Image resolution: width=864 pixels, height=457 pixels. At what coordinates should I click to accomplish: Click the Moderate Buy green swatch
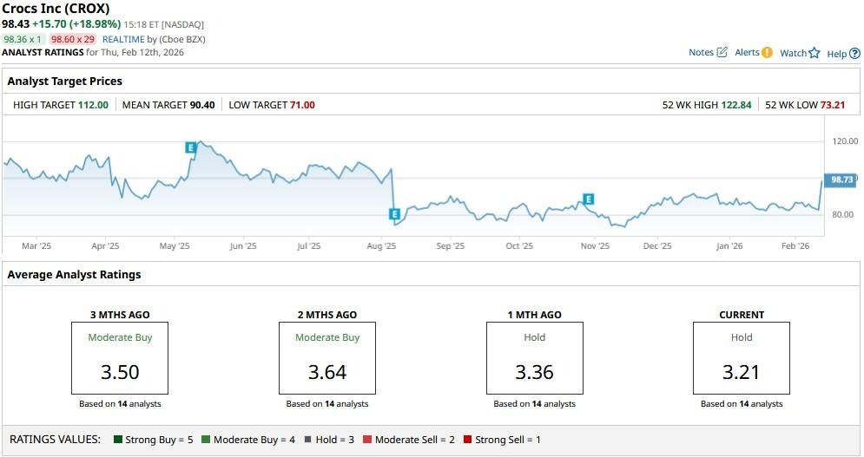click(206, 440)
